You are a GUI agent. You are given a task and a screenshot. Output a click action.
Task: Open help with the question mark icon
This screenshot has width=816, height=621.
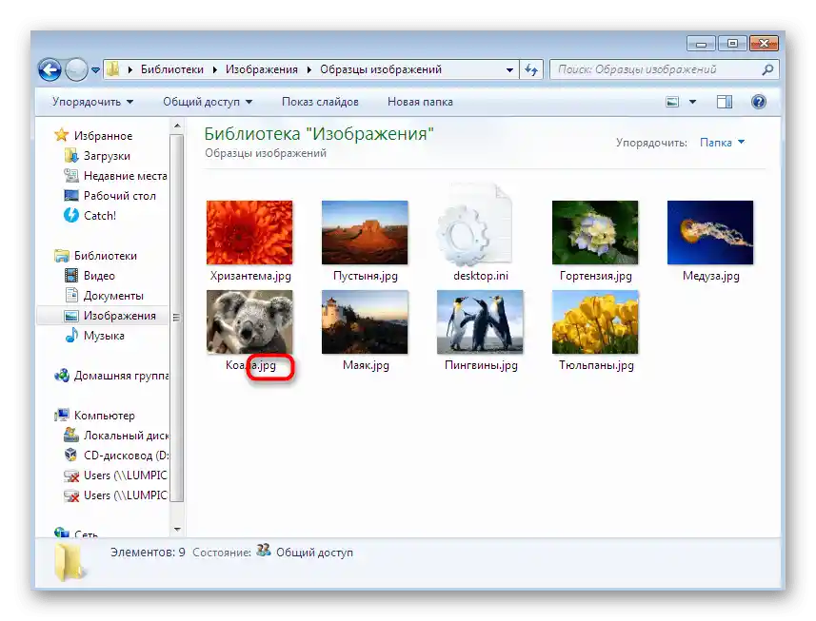click(758, 102)
